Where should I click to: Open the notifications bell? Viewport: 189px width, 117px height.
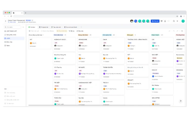pyautogui.click(x=165, y=21)
